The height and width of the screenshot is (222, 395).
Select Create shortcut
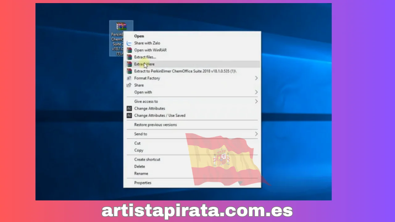[192, 160]
